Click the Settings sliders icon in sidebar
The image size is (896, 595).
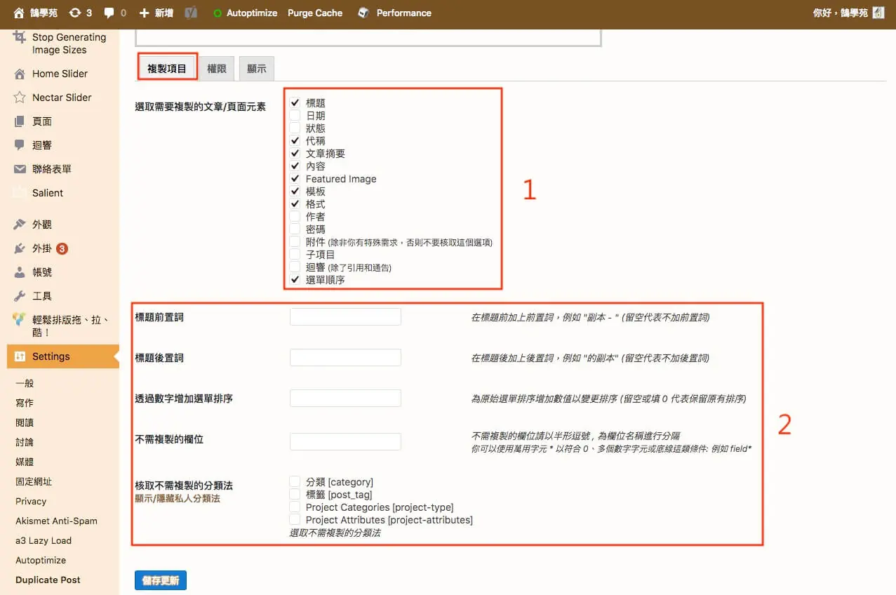(20, 356)
